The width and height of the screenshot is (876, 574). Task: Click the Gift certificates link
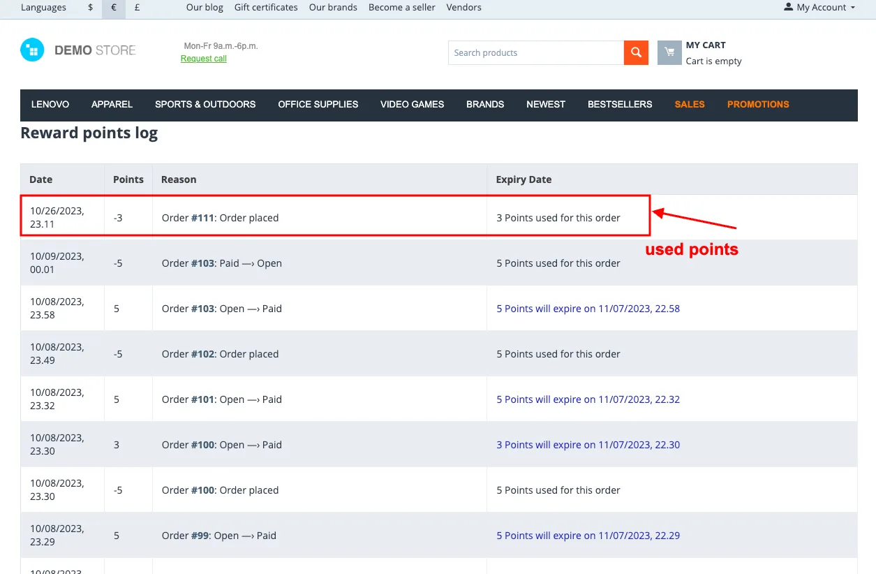point(266,8)
